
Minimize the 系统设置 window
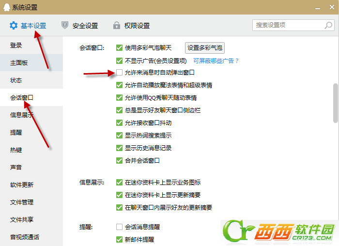click(317, 8)
